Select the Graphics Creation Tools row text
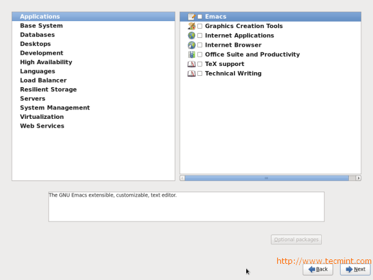Image resolution: width=373 pixels, height=280 pixels. [244, 26]
